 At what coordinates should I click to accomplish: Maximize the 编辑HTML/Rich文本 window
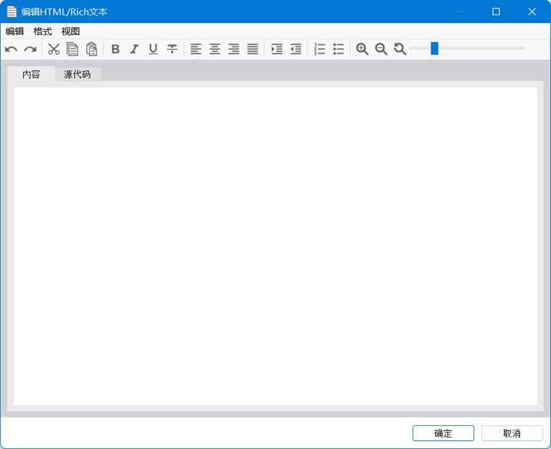click(x=496, y=12)
